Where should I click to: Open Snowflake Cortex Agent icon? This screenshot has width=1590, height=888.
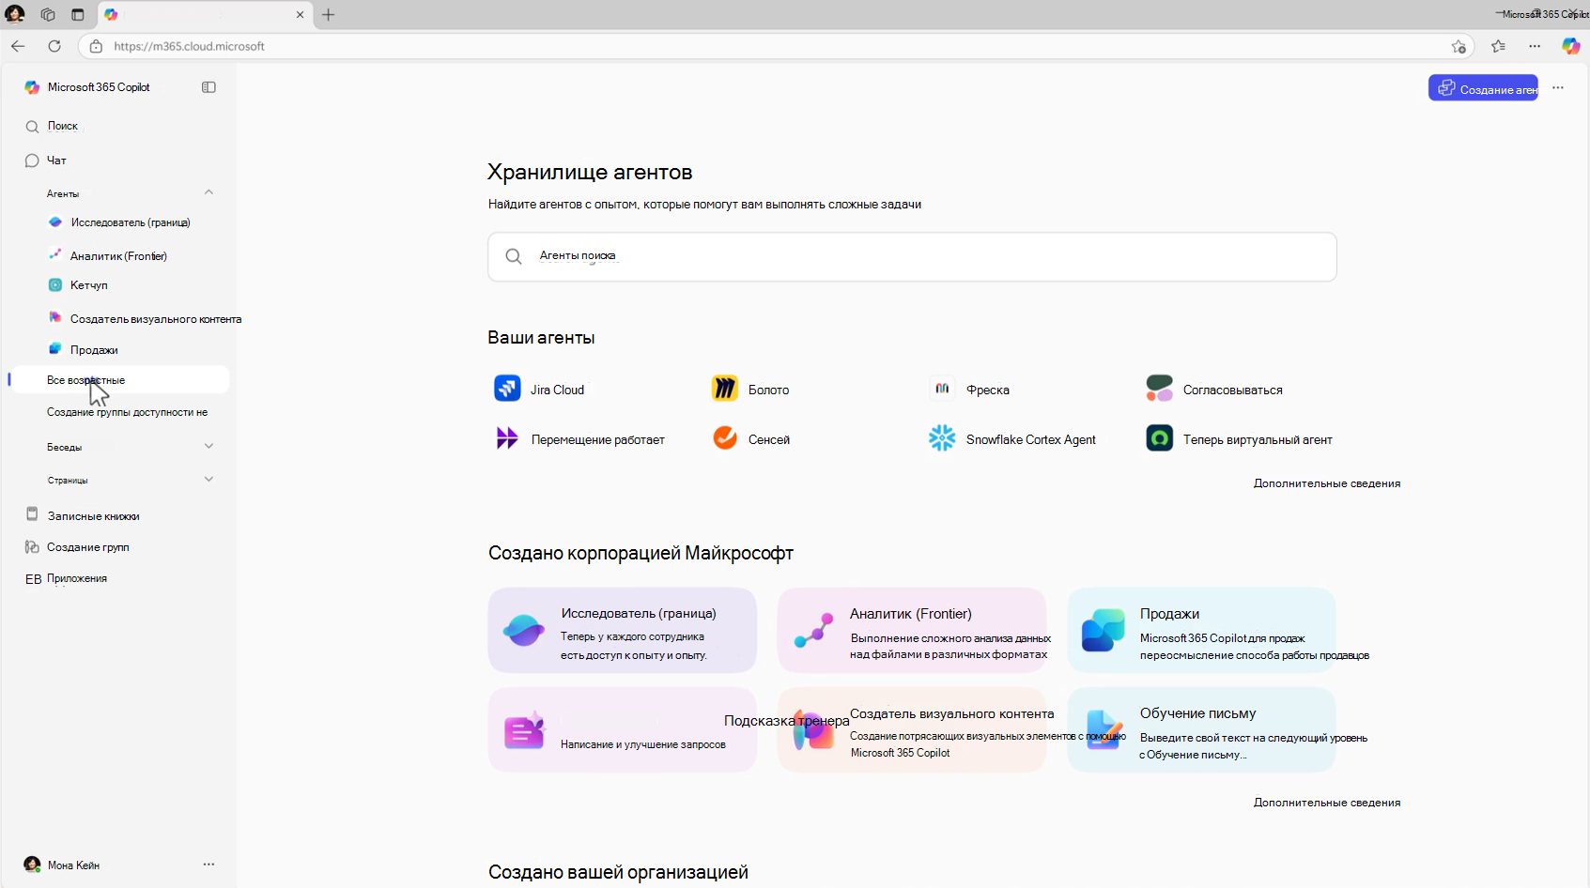tap(942, 437)
